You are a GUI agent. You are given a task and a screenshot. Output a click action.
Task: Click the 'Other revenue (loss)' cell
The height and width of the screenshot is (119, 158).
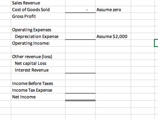(38, 57)
